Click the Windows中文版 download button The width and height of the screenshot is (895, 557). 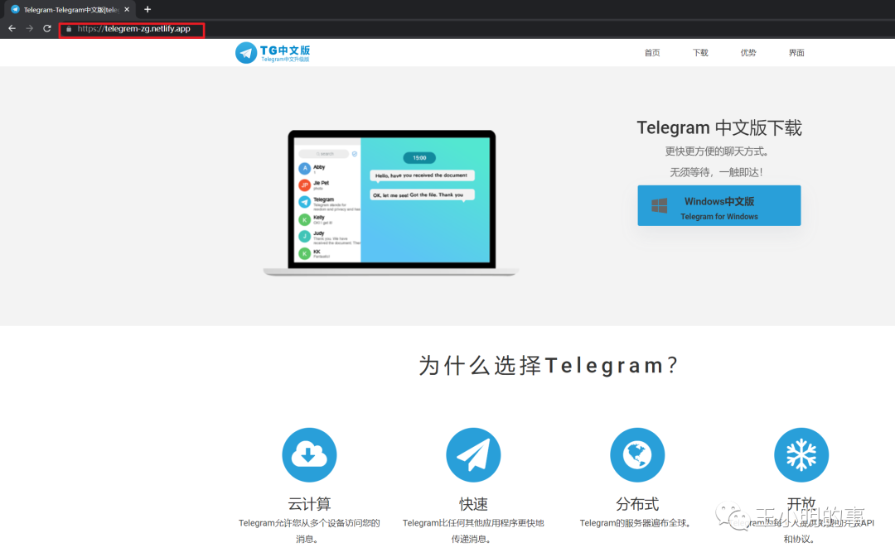click(x=719, y=205)
